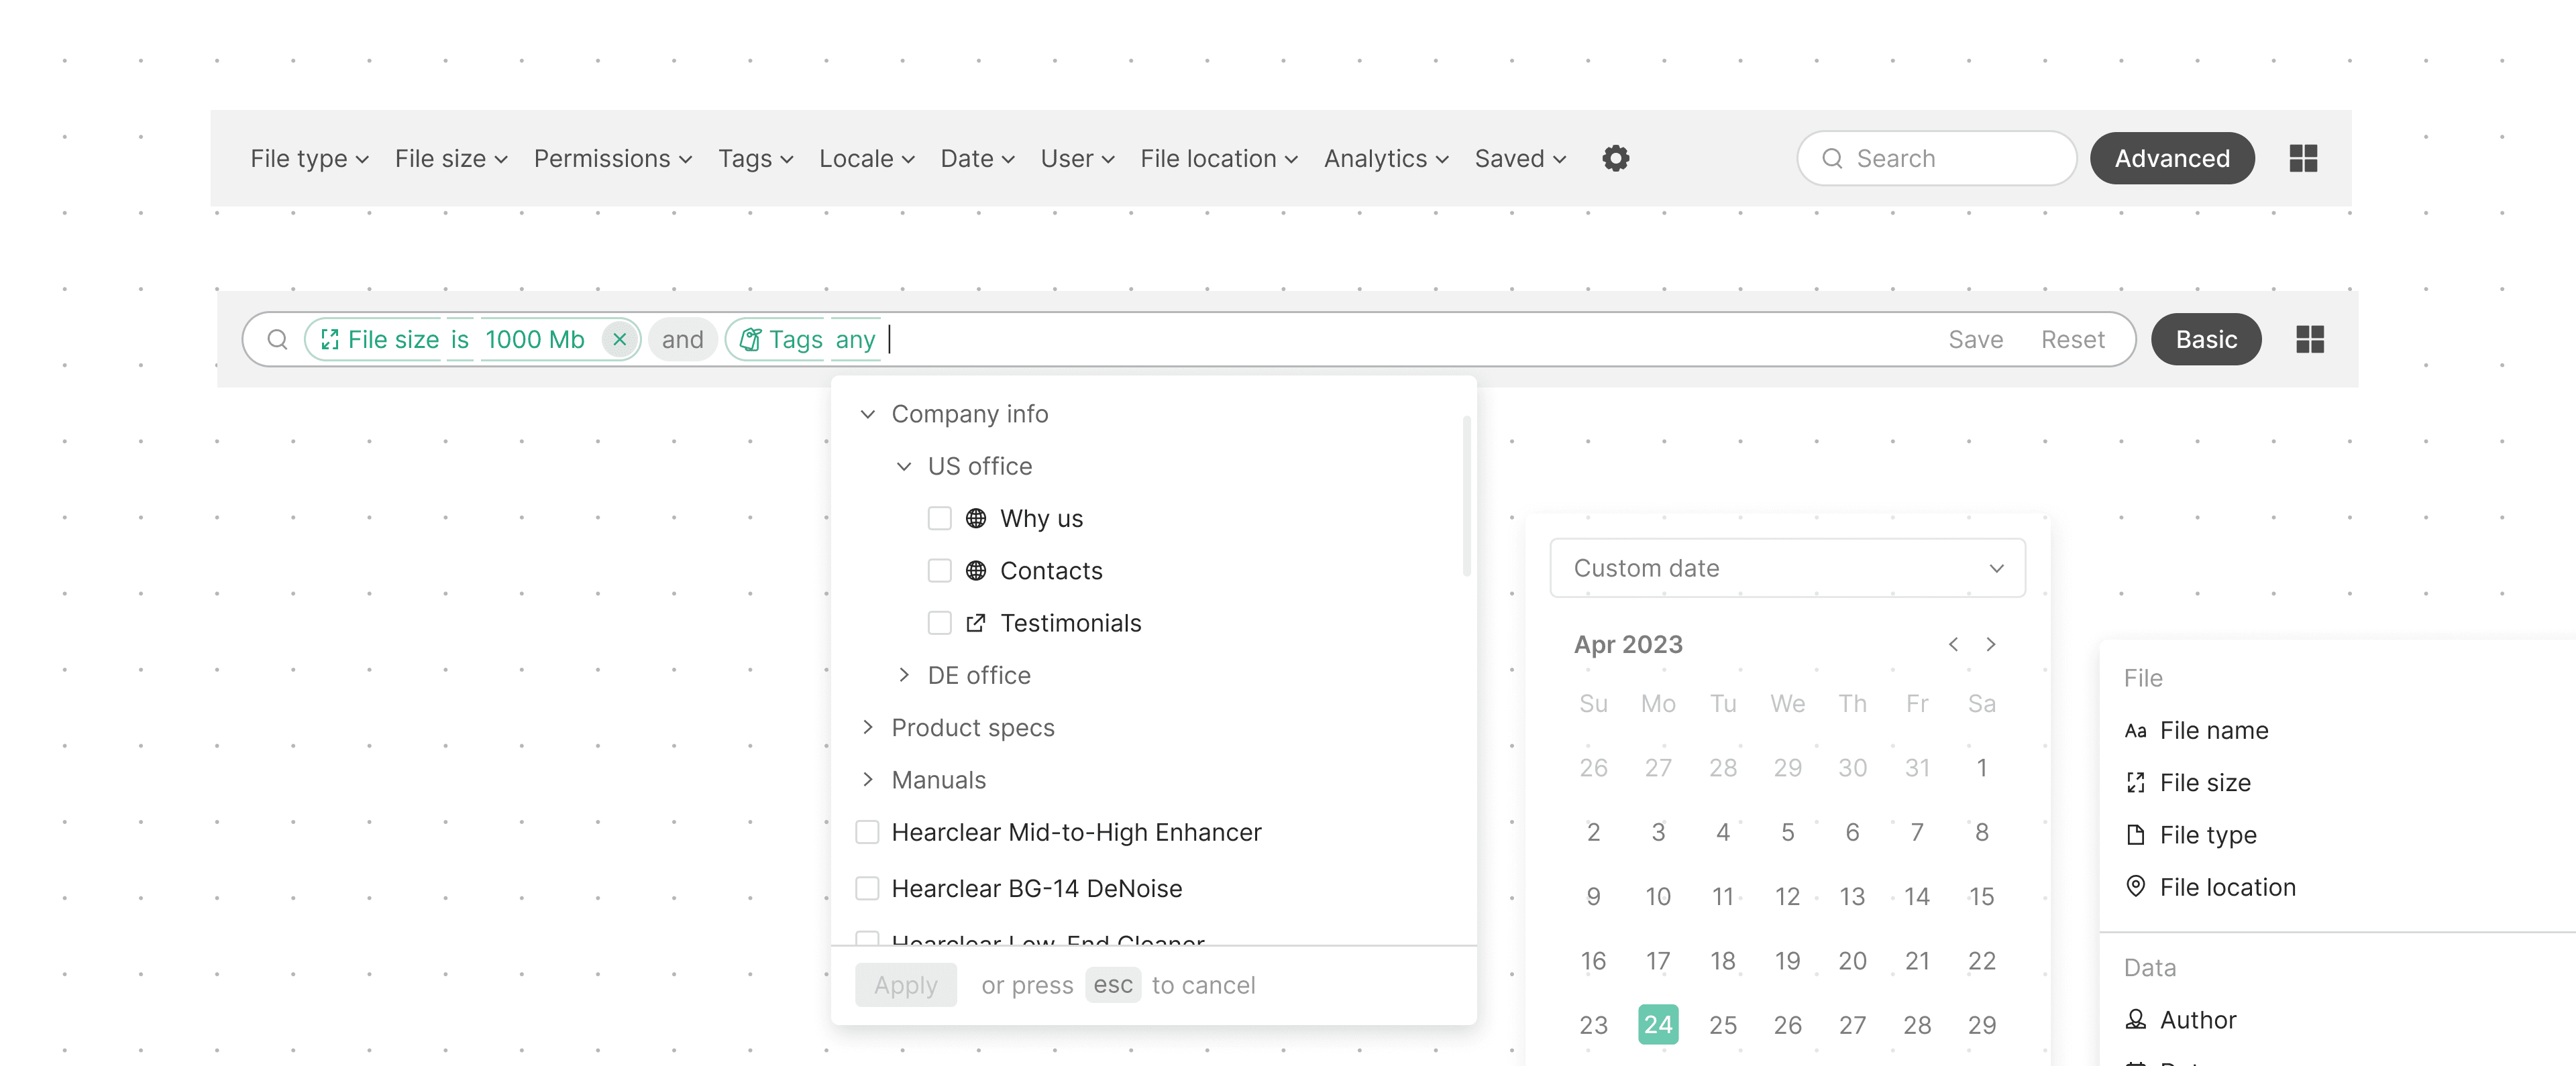
Task: Expand the DE office tree node
Action: [904, 675]
